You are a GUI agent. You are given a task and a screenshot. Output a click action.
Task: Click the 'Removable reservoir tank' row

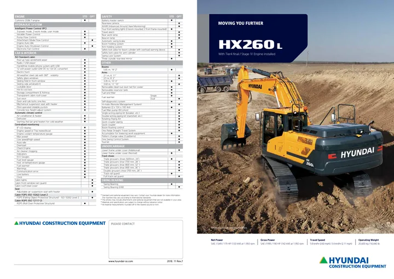pos(142,90)
